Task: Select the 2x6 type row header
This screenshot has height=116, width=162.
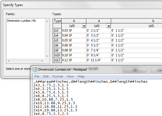Action: 57,45
